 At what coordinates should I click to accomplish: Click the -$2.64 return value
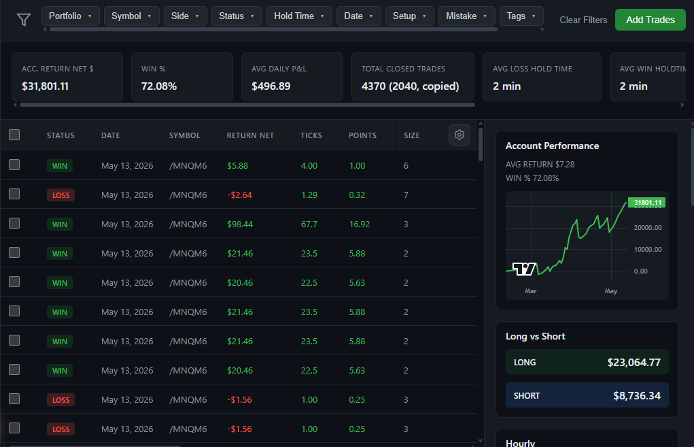click(x=239, y=195)
